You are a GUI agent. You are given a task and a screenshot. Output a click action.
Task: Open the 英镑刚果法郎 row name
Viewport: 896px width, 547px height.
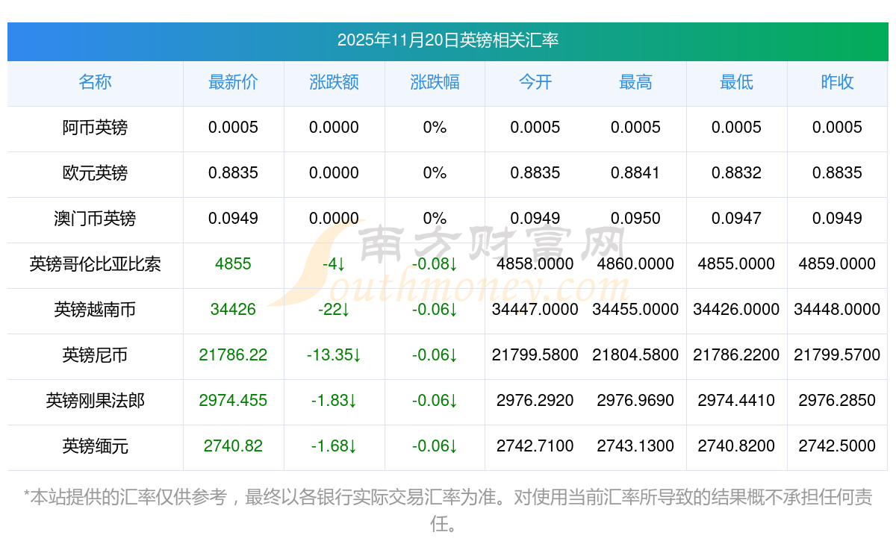(x=95, y=401)
